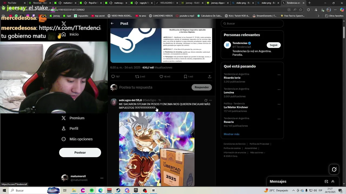This screenshot has height=194, width=346.
Task: Open more options for Ricardo Iorio trend
Action: (279, 75)
